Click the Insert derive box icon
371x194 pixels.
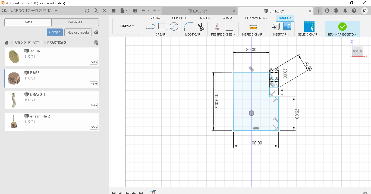[276, 26]
